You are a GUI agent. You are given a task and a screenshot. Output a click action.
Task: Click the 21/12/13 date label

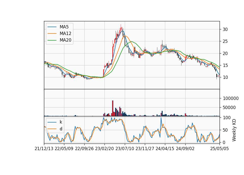click(x=44, y=149)
